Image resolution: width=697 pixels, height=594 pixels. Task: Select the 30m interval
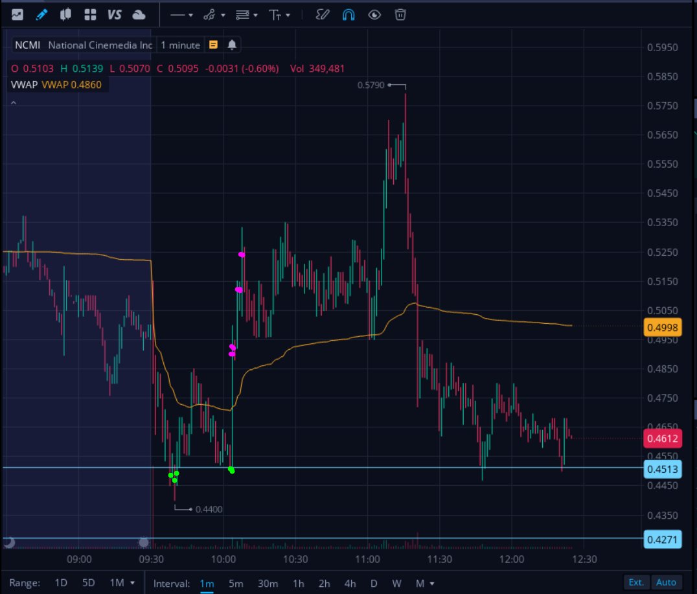pyautogui.click(x=268, y=584)
